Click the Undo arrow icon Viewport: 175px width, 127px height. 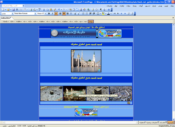[59, 10]
